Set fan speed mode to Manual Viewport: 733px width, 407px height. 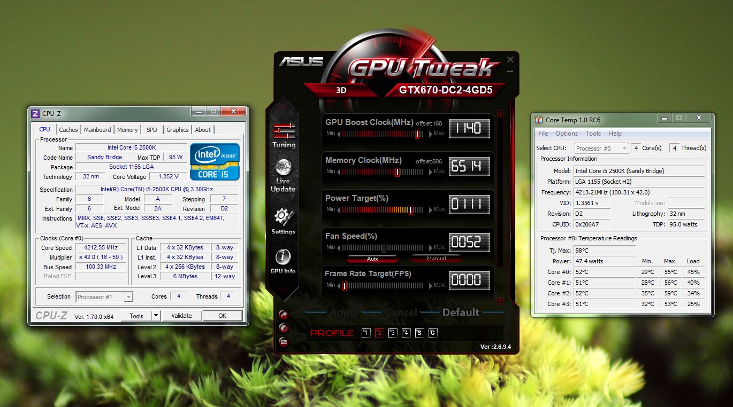(437, 259)
